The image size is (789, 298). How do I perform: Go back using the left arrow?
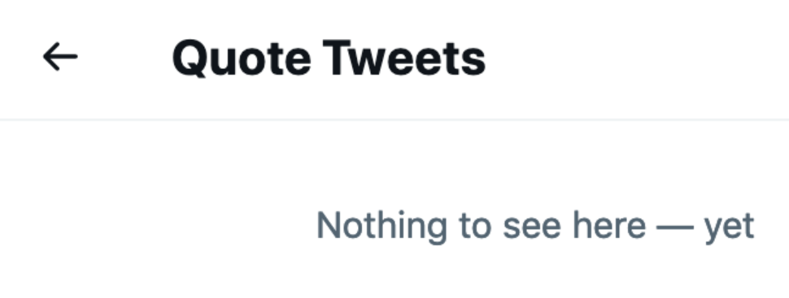(60, 56)
